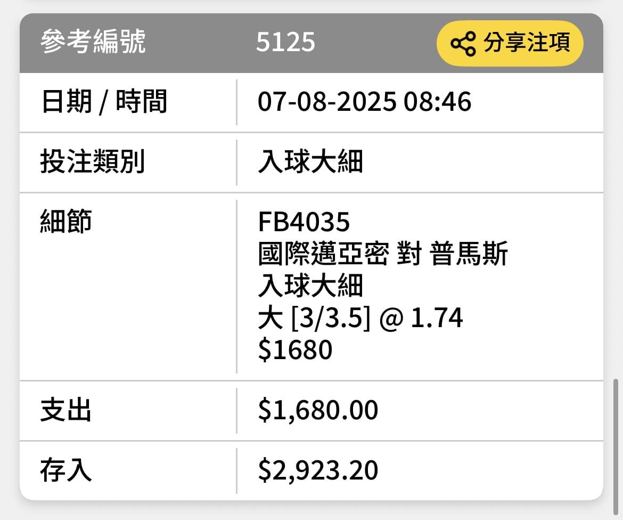Select reference number 5125

(285, 42)
